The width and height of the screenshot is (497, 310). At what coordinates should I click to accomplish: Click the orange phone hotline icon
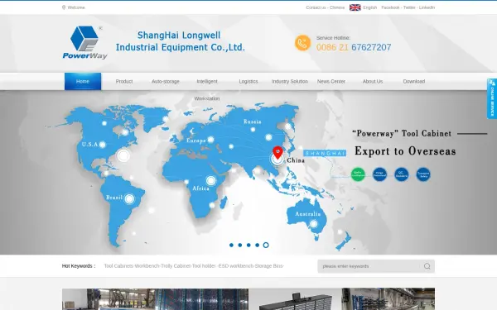302,43
